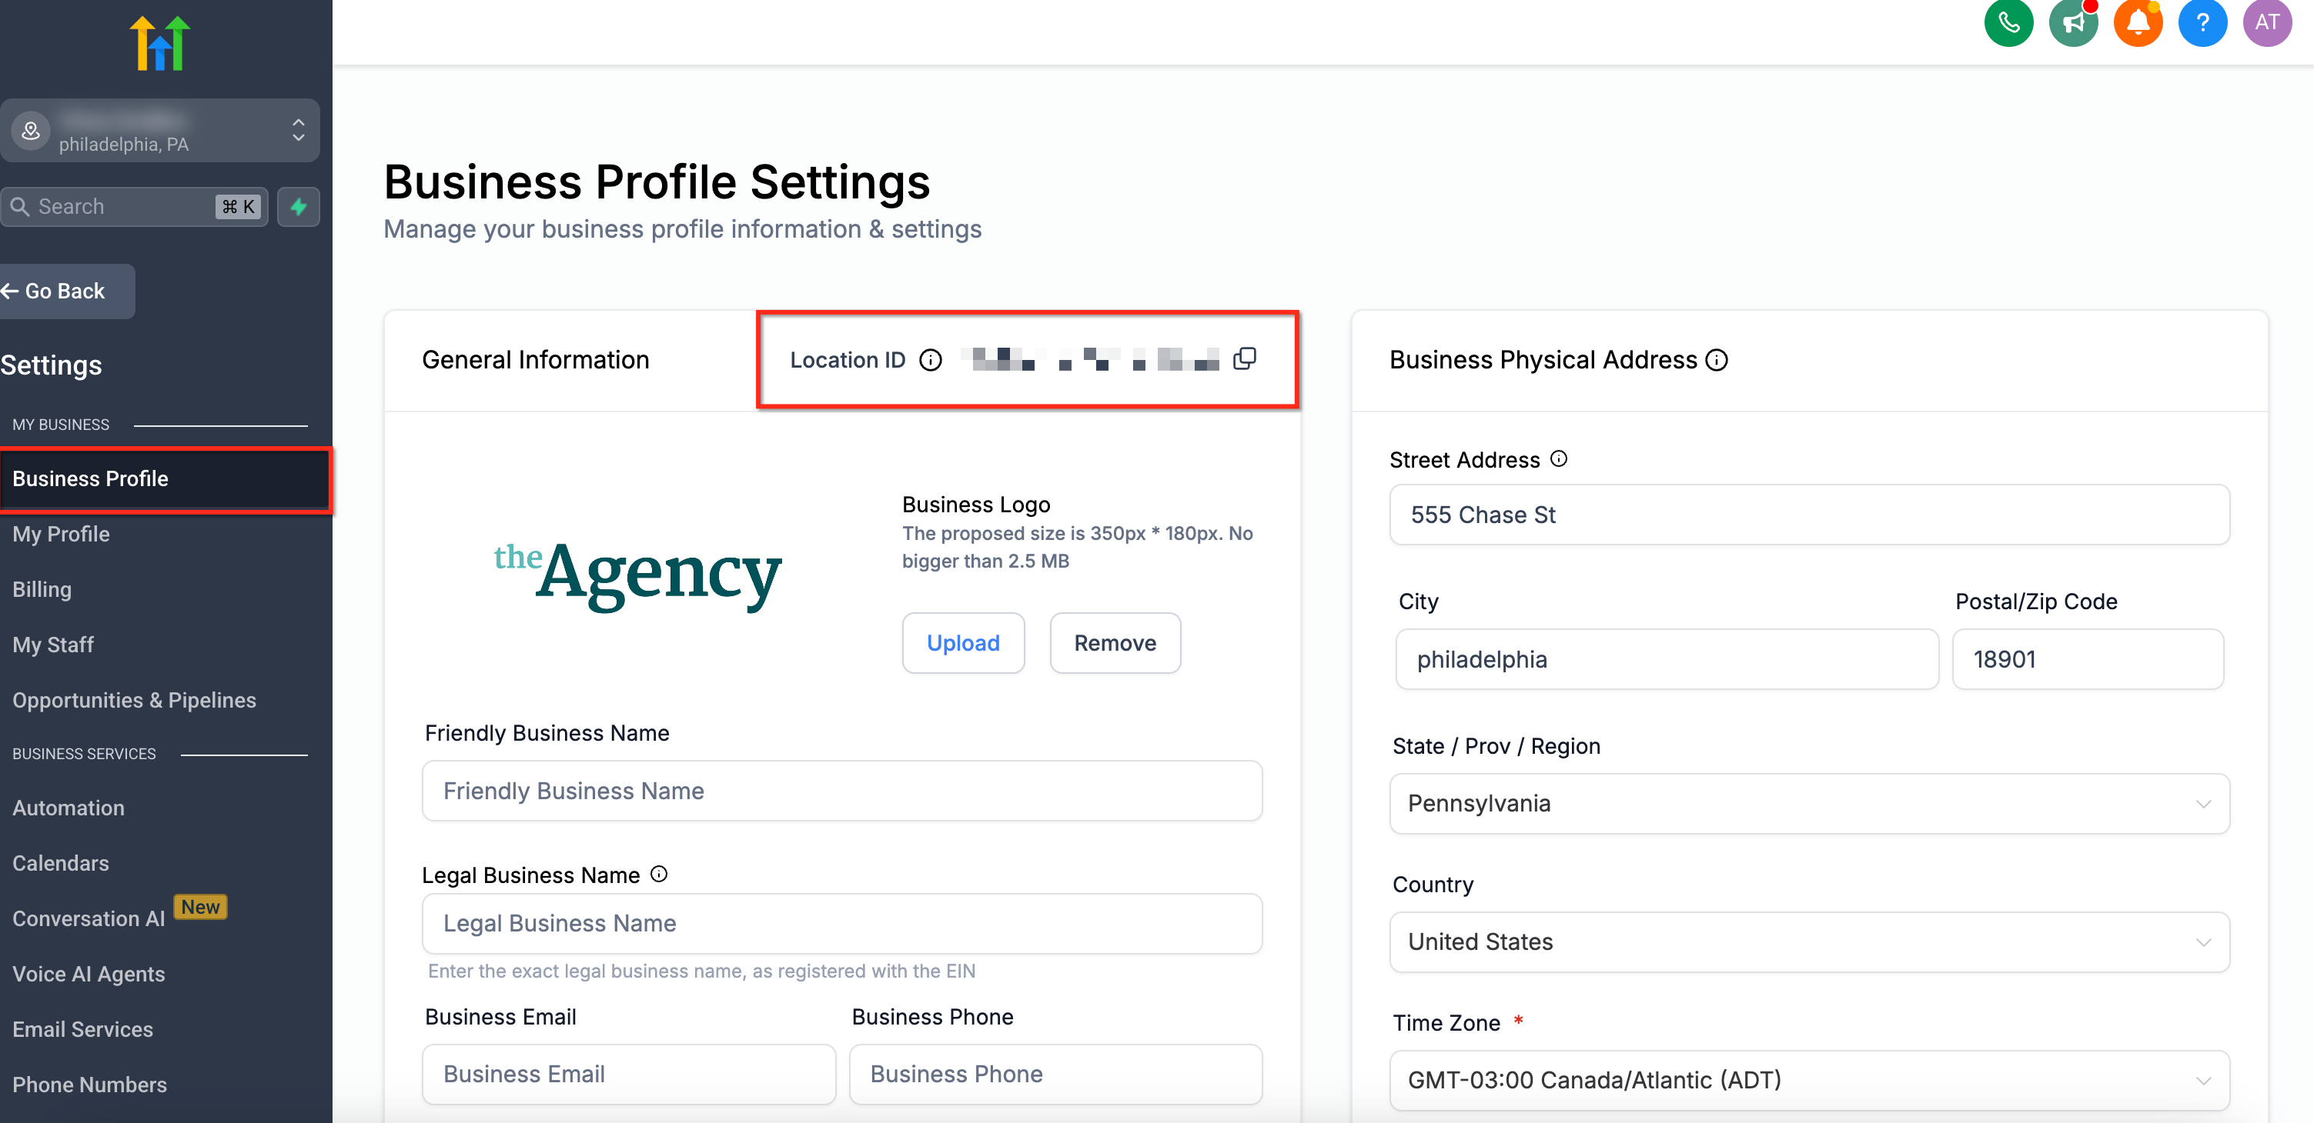Expand the Time Zone dropdown
2314x1123 pixels.
(x=1808, y=1080)
